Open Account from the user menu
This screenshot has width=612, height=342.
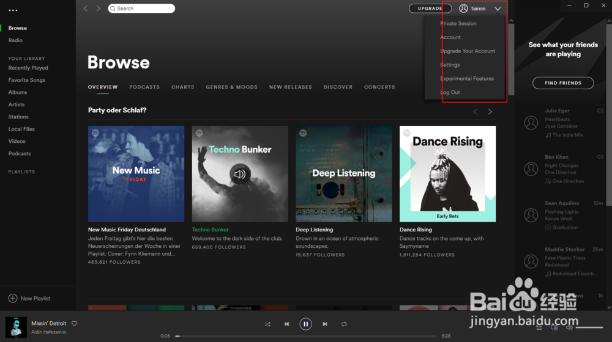[450, 37]
